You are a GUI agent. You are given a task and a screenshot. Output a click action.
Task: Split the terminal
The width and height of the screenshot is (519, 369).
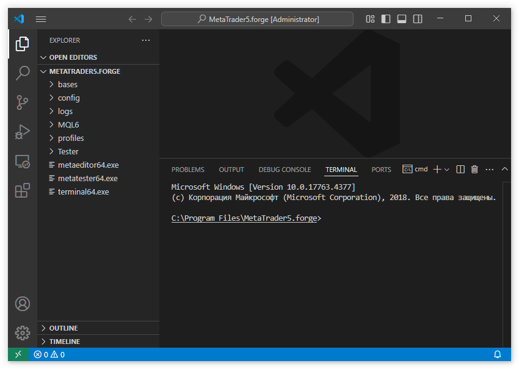coord(460,170)
